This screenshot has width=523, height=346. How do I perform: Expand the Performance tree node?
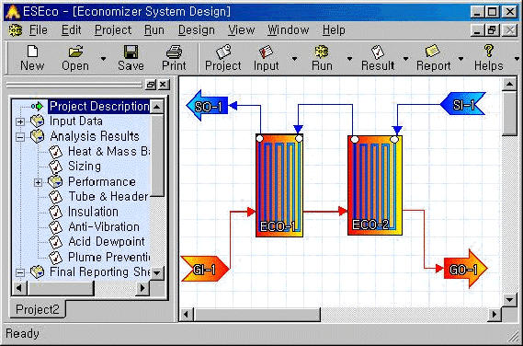pyautogui.click(x=38, y=182)
